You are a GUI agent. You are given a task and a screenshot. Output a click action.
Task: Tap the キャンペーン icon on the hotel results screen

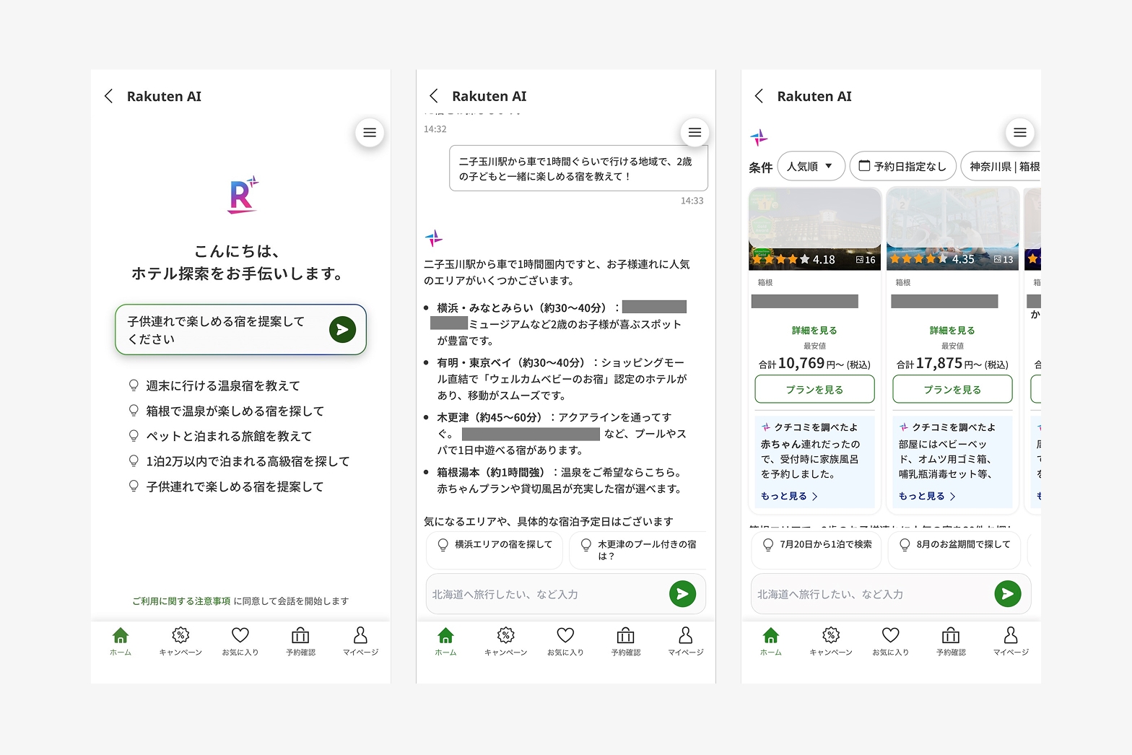(831, 635)
